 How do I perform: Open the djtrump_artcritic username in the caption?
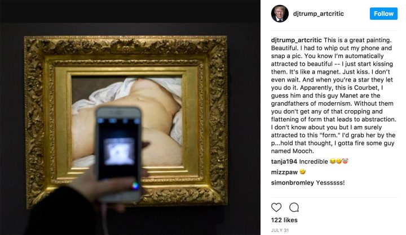tap(296, 40)
